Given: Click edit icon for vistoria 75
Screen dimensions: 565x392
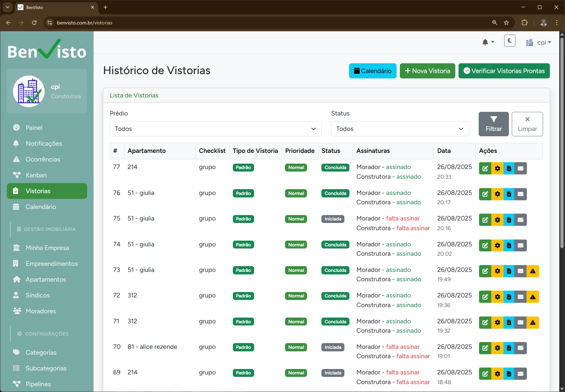Looking at the screenshot, I should pos(485,220).
